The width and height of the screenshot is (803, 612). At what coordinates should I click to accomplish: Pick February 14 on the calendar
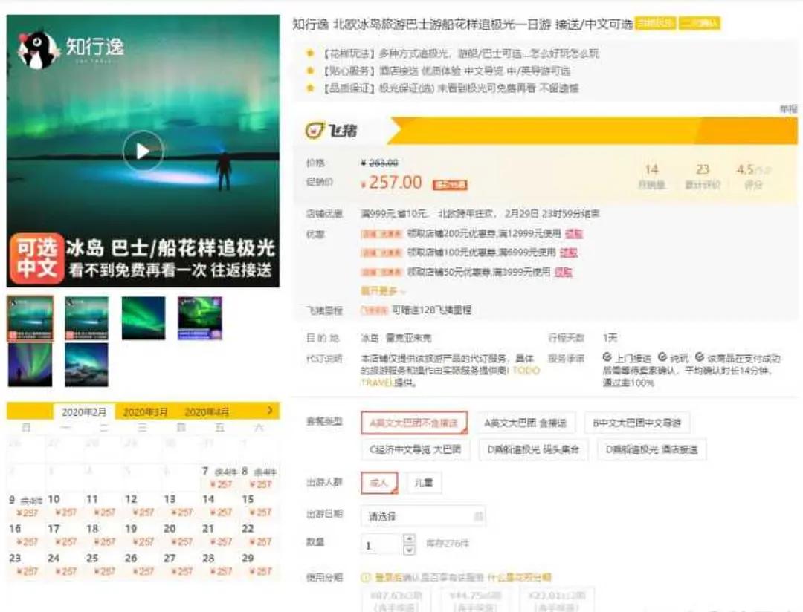(x=220, y=506)
